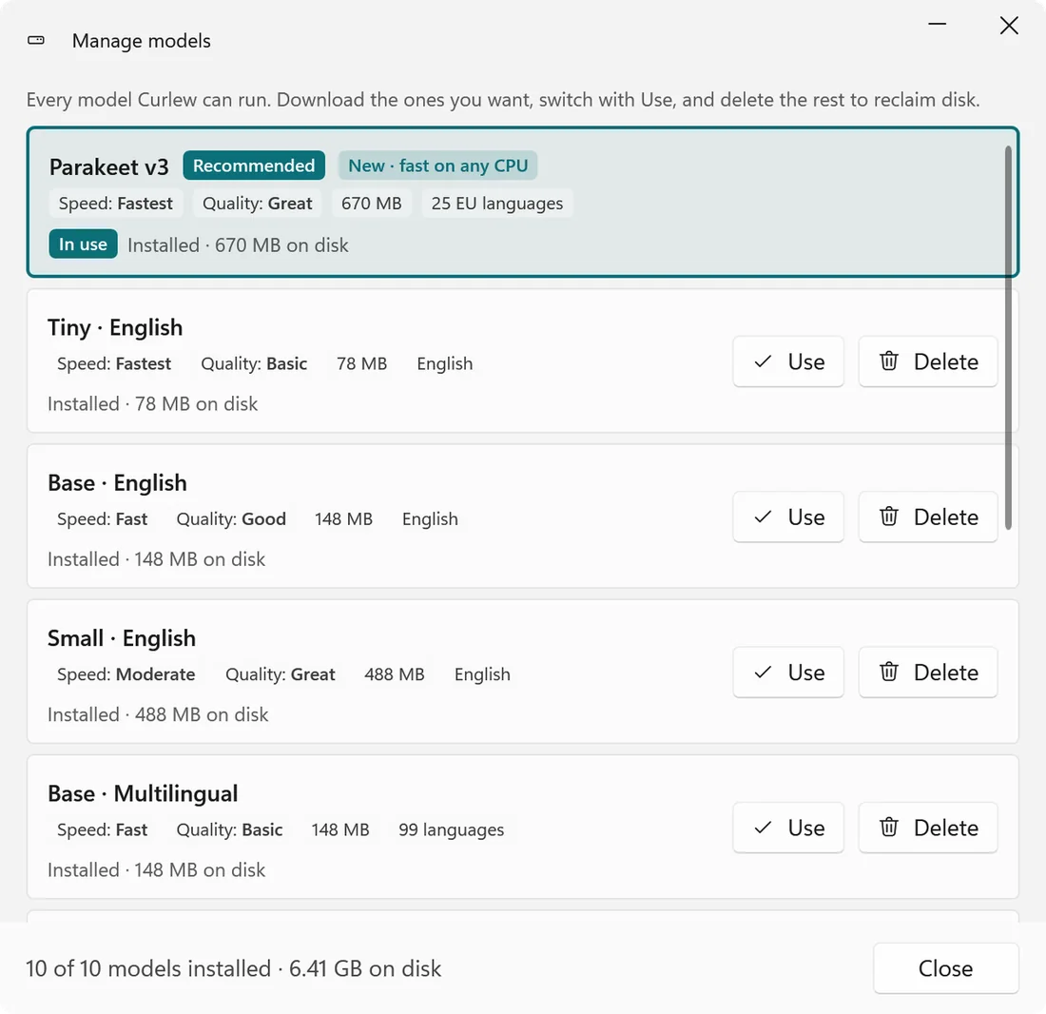
Task: Click the '488 MB' size label
Action: pos(395,674)
